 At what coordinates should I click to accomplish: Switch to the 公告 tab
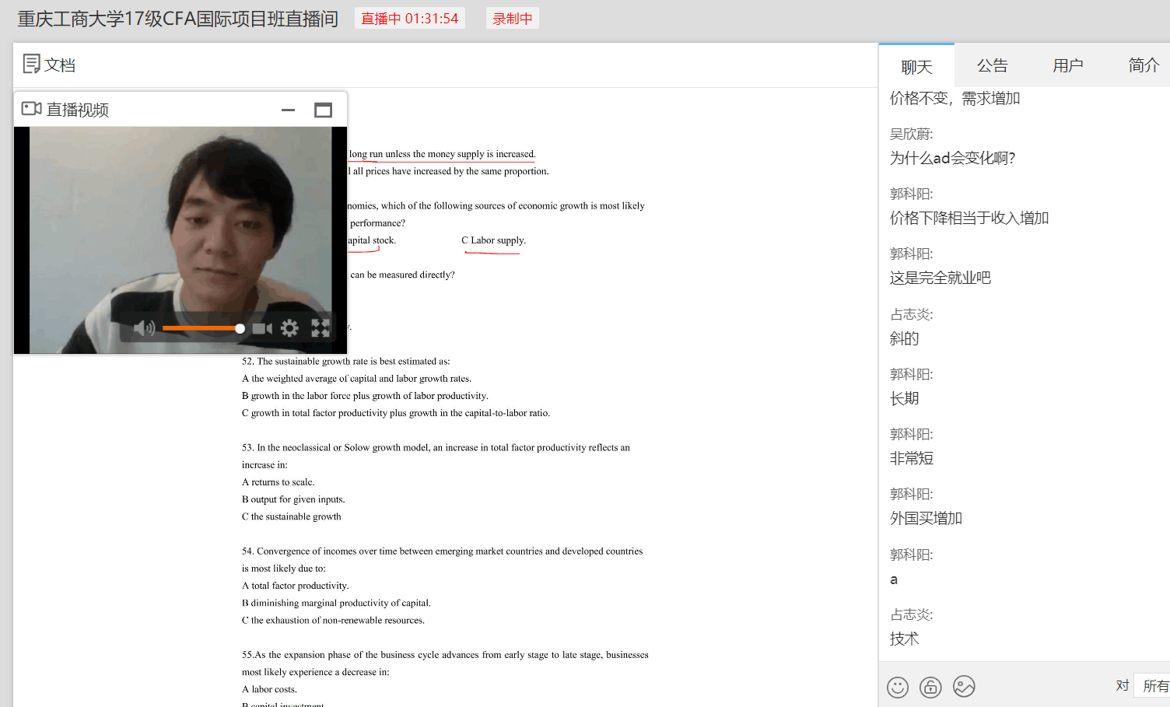(992, 65)
